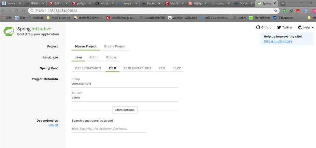Image resolution: width=316 pixels, height=148 pixels.
Task: Select Gradle Project option
Action: click(115, 46)
